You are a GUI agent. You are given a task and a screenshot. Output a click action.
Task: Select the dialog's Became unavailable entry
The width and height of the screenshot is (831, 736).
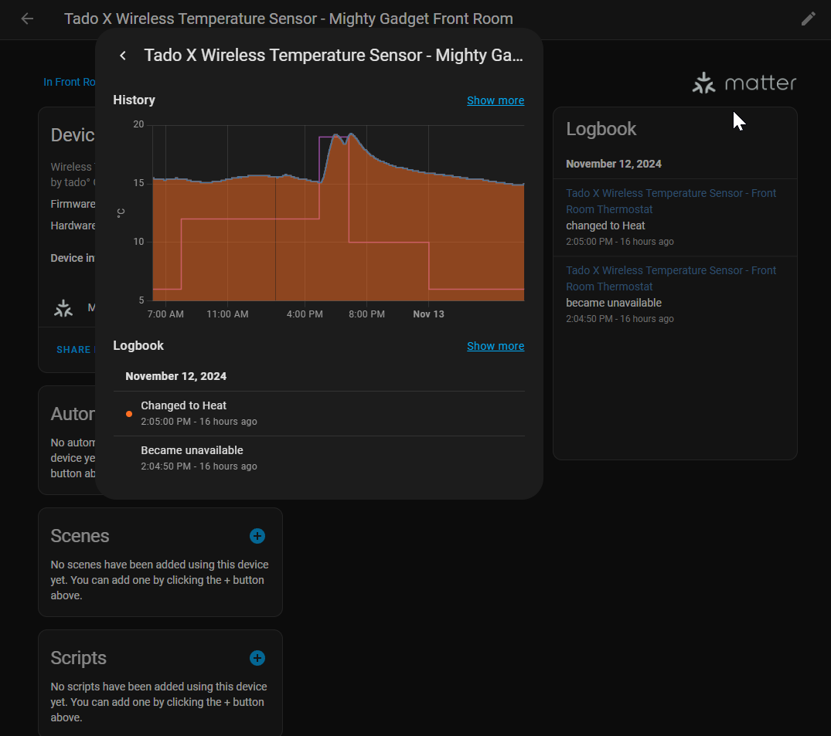(x=192, y=450)
